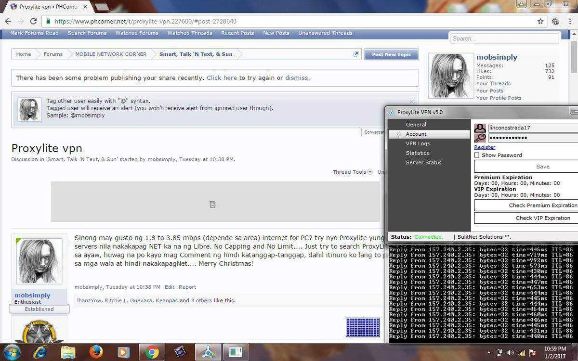Select Account in the ProxyLite sidebar
Image resolution: width=578 pixels, height=361 pixels.
pyautogui.click(x=429, y=134)
